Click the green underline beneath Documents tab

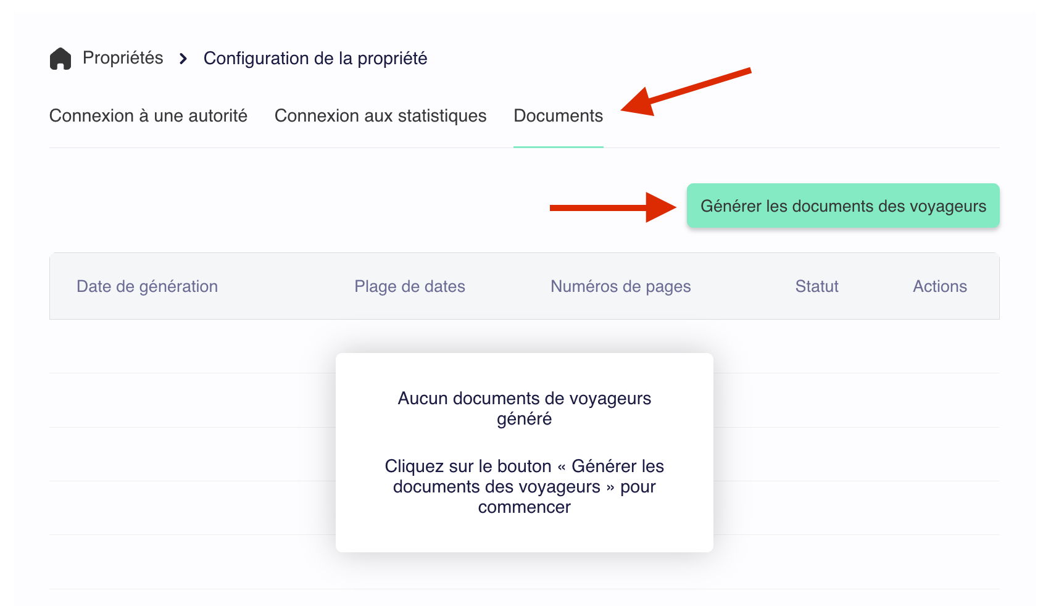[558, 147]
